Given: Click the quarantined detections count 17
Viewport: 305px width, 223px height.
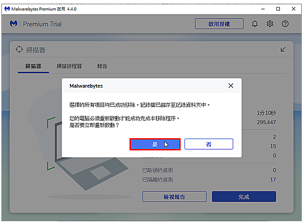Looking at the screenshot, I should click(273, 179).
